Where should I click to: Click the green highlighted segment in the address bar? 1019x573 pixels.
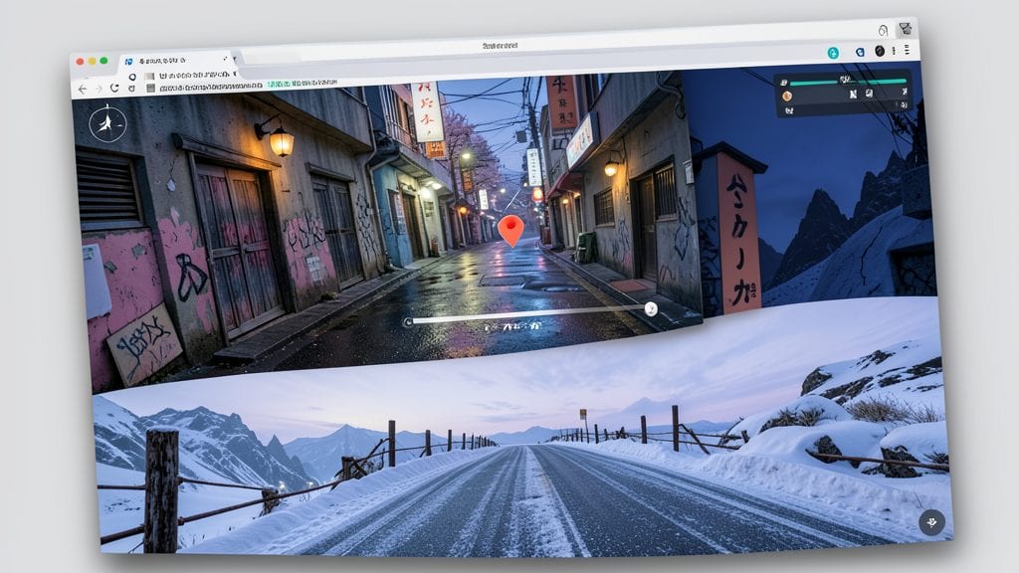[x=279, y=84]
